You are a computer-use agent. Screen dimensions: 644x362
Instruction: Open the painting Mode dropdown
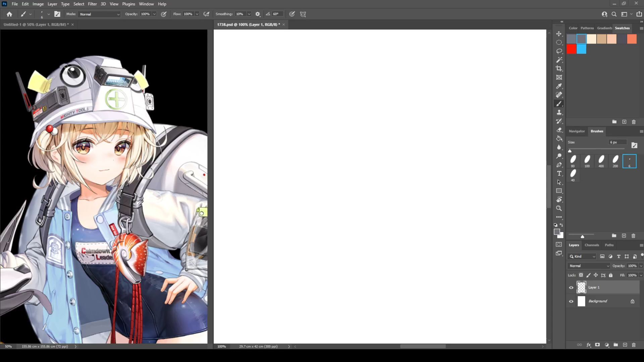[99, 14]
